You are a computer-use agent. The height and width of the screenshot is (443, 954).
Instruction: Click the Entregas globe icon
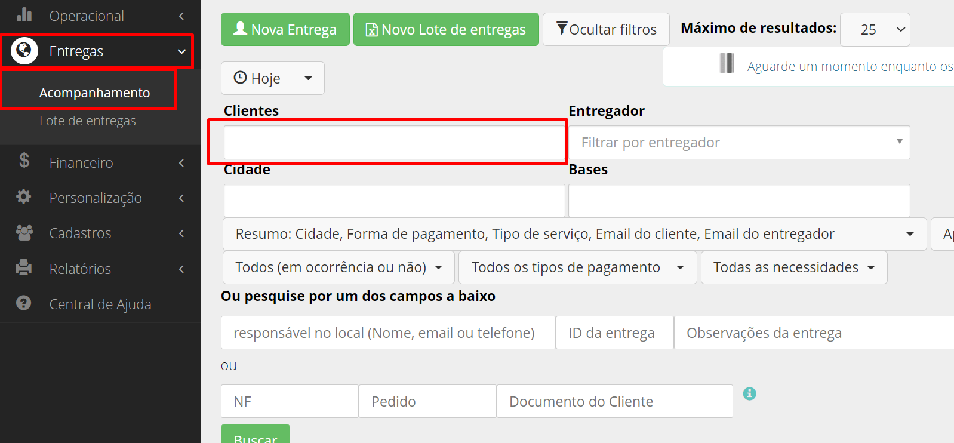[24, 51]
